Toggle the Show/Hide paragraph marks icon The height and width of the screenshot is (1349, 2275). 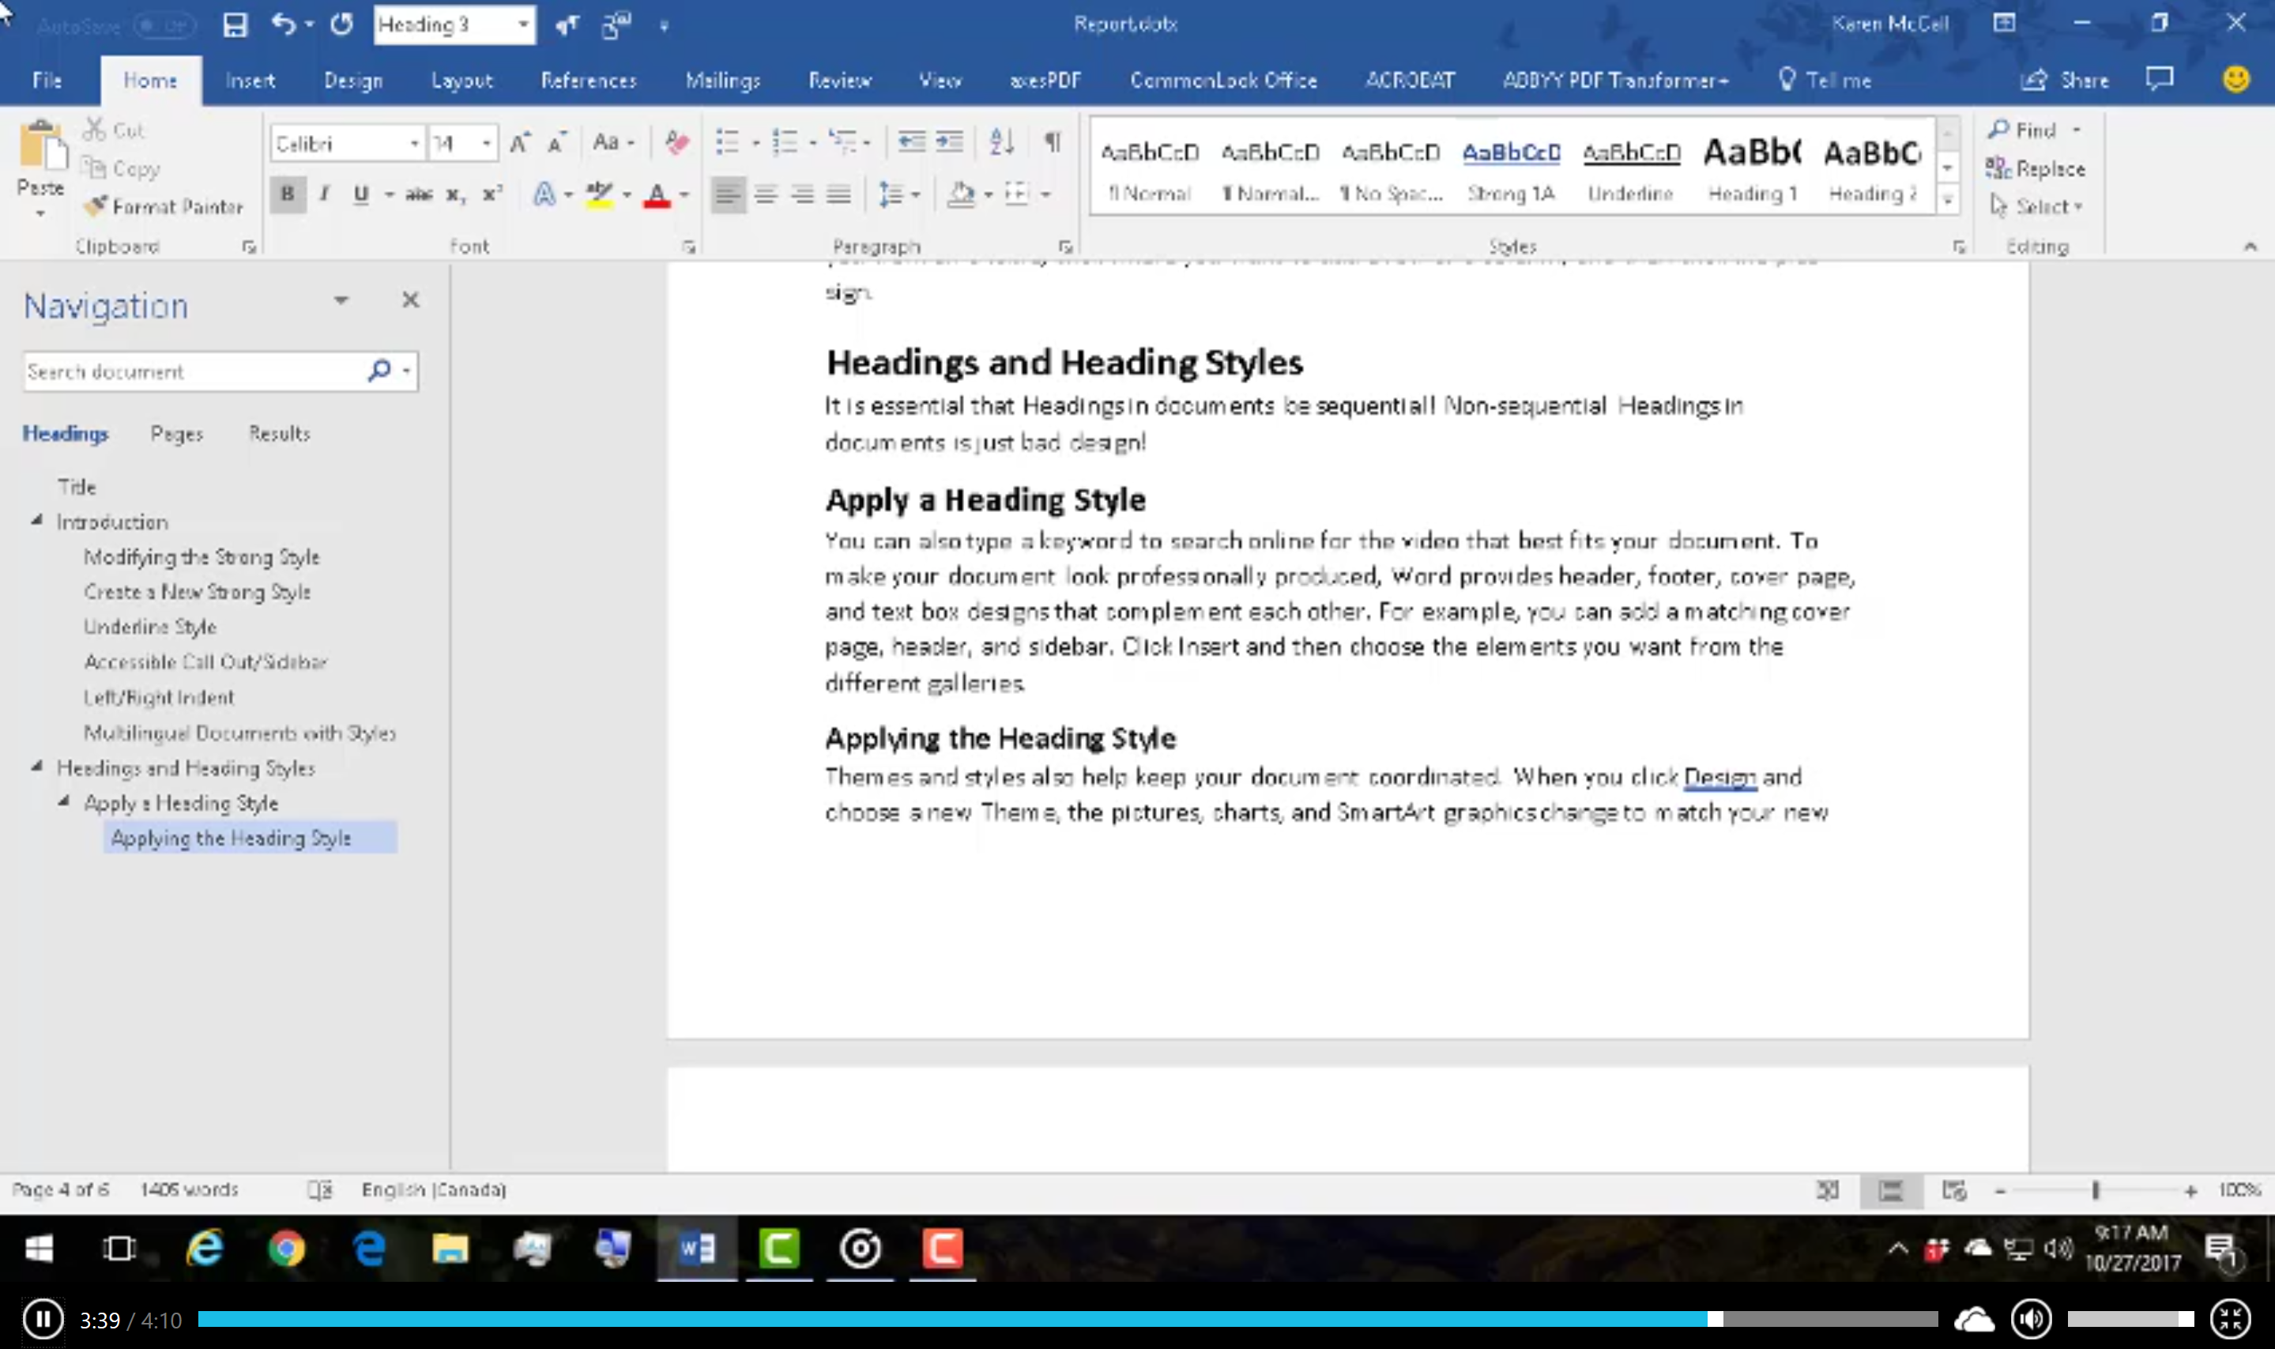point(1052,141)
